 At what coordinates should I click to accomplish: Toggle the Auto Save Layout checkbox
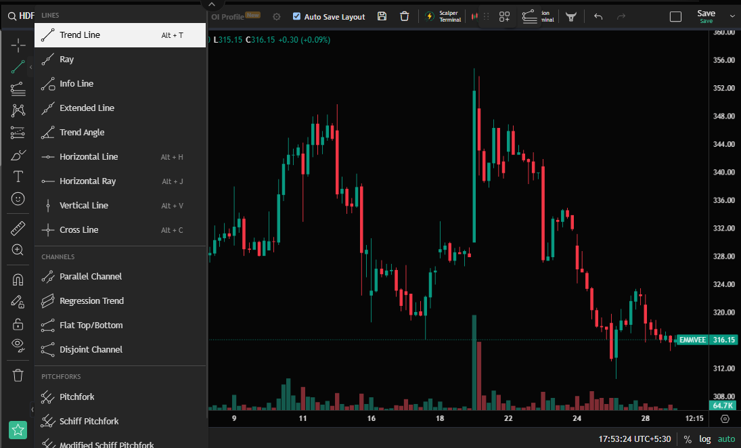pos(296,16)
